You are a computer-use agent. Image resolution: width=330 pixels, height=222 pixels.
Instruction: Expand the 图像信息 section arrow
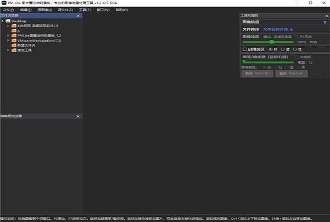324,22
